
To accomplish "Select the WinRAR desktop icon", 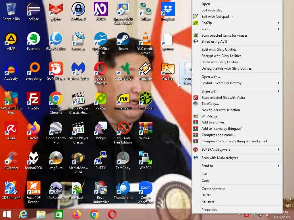I will click(x=145, y=131).
